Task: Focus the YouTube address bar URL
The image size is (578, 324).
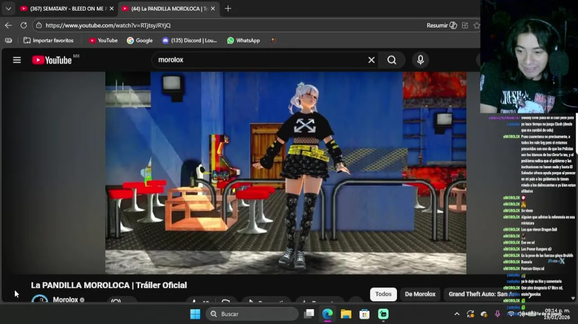Action: tap(108, 25)
